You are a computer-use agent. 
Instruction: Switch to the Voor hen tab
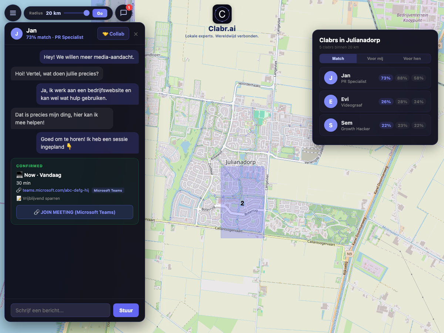pos(412,58)
